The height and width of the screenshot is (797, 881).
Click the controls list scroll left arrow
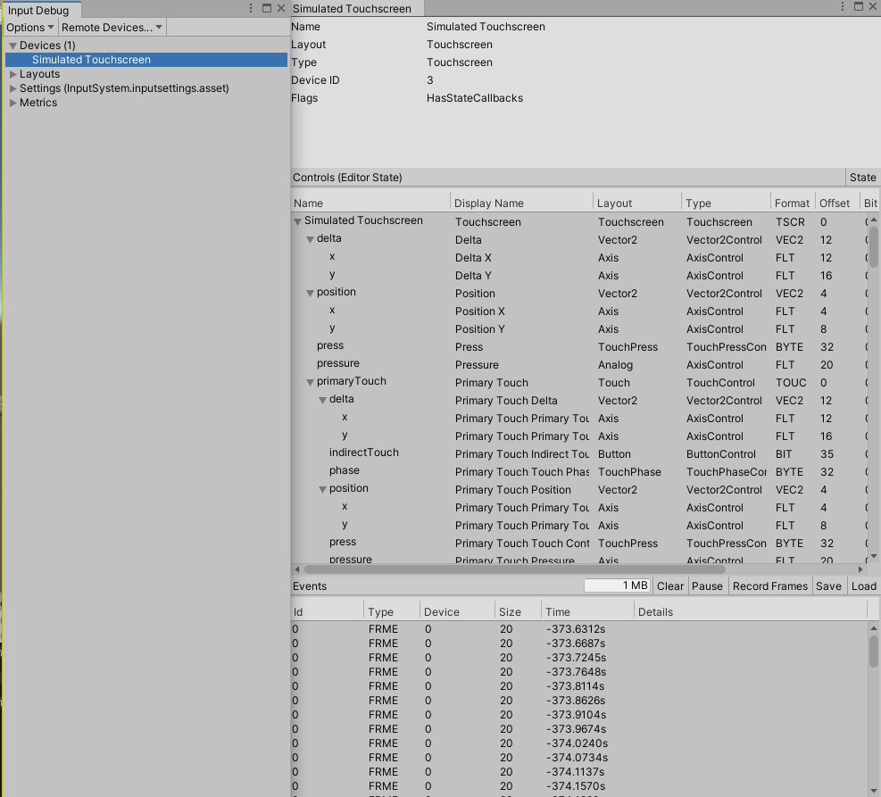pos(297,569)
